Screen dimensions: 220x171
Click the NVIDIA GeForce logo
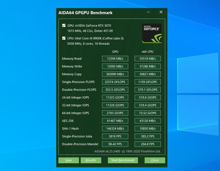[152, 33]
